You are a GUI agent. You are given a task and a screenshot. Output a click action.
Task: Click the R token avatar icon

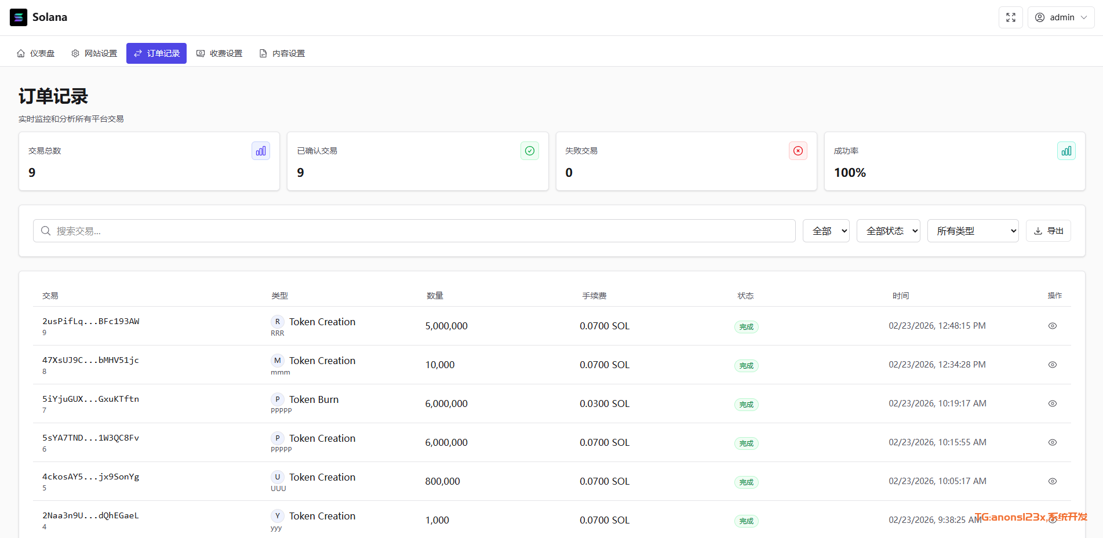[278, 322]
